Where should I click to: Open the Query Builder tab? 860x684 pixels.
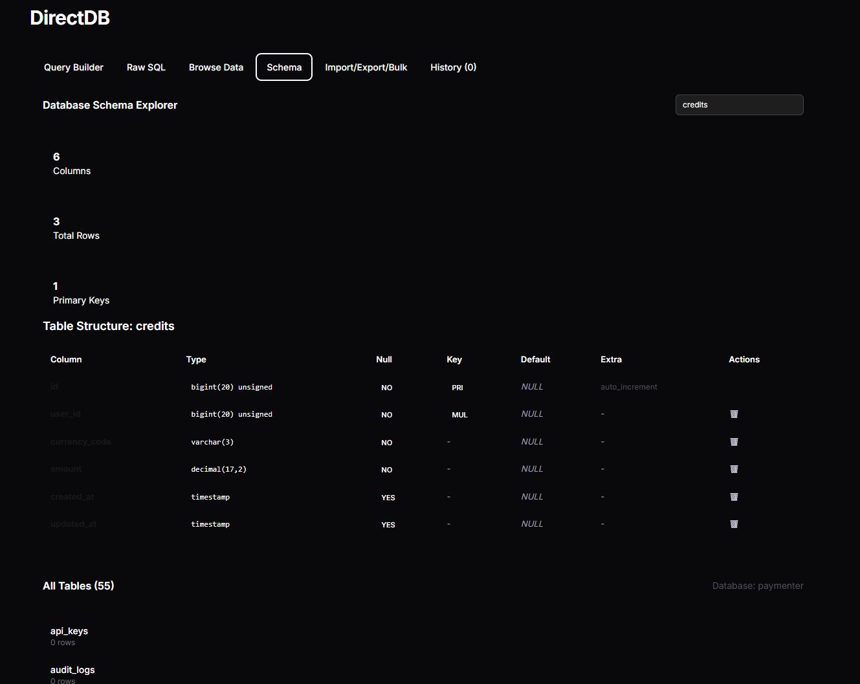74,67
